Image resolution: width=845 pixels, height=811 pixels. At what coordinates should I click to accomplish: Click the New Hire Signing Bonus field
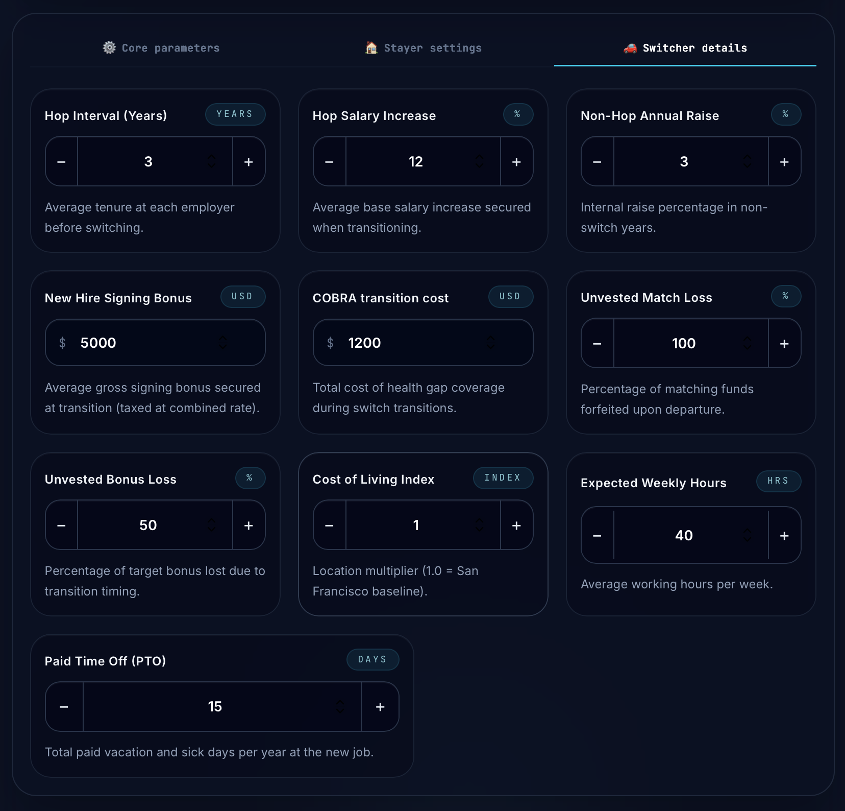[155, 343]
